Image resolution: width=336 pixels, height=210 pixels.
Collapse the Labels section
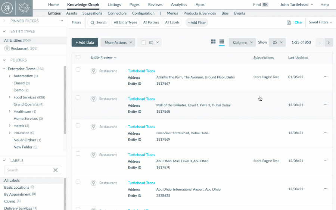click(x=4, y=160)
